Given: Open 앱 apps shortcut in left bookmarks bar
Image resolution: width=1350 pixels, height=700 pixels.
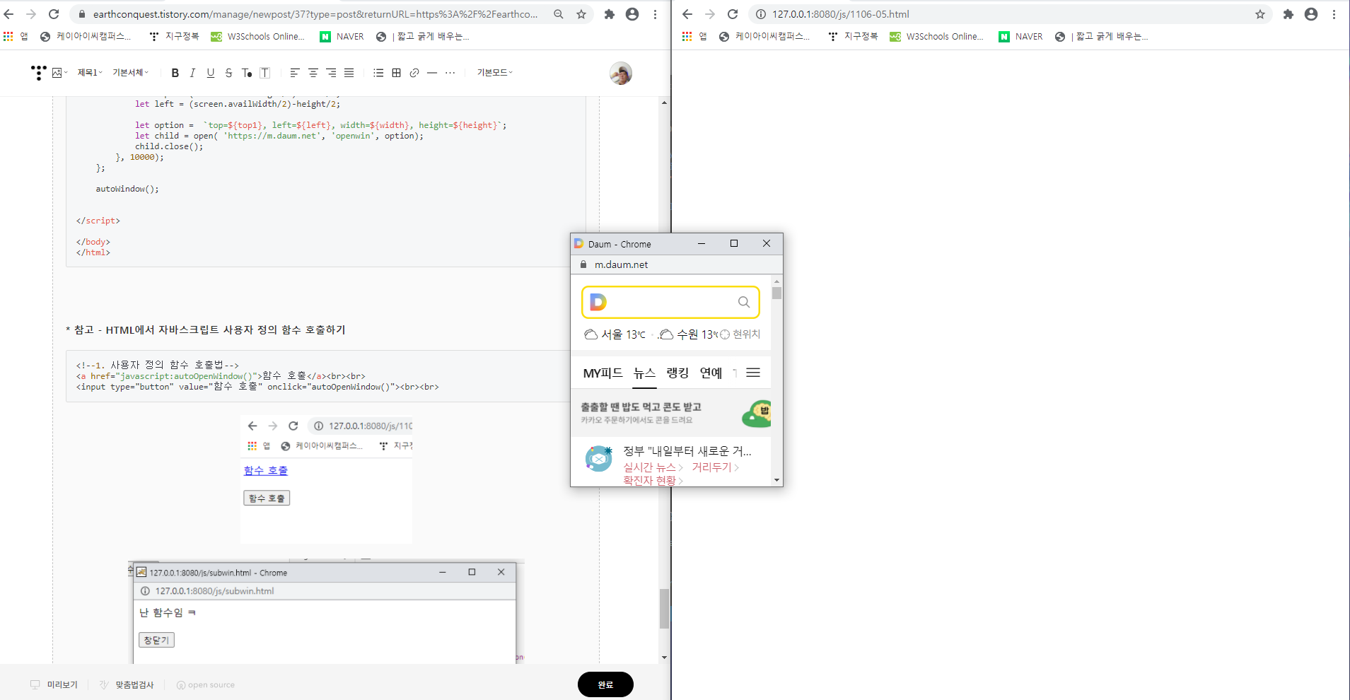Looking at the screenshot, I should pos(16,37).
